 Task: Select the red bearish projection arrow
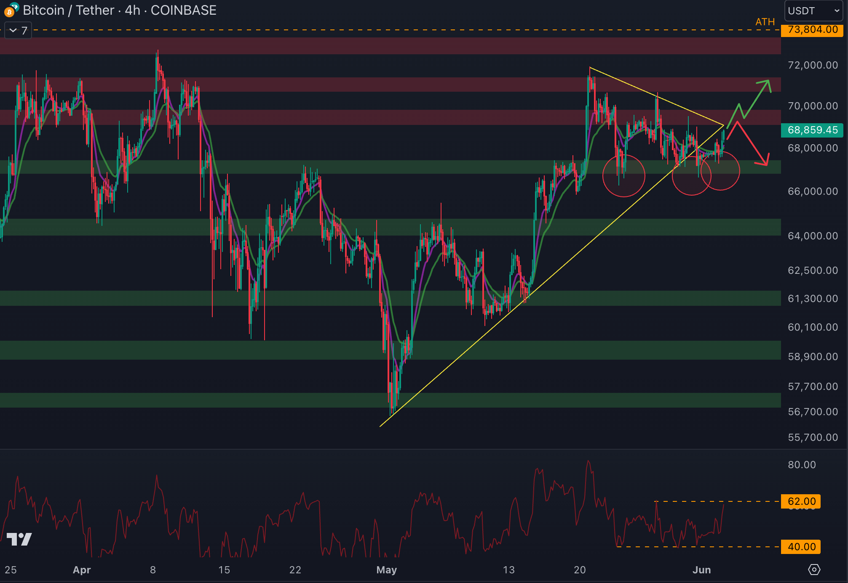point(752,143)
